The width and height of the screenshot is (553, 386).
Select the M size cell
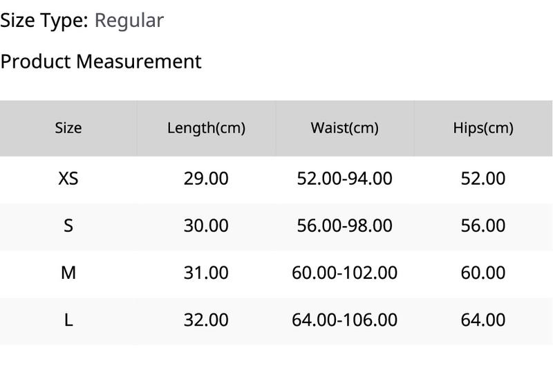tap(68, 273)
